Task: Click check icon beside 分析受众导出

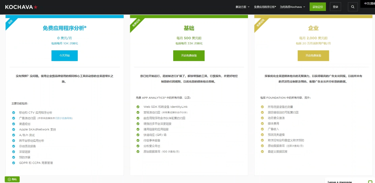Action: pos(138,146)
